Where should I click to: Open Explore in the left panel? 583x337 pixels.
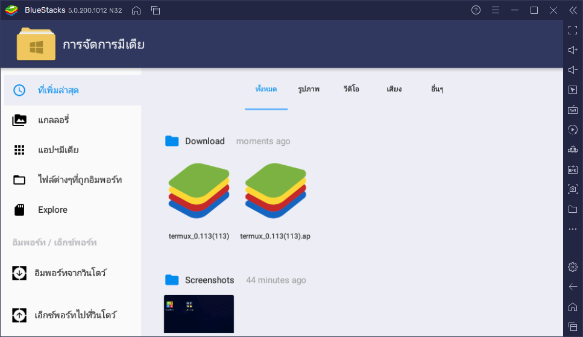[x=72, y=210]
